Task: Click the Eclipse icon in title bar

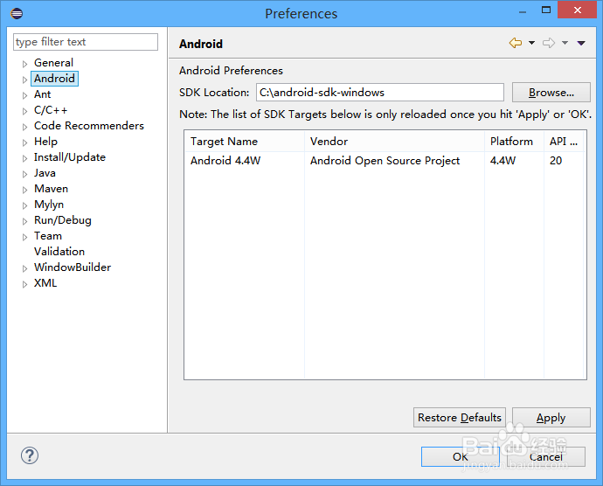Action: [17, 13]
